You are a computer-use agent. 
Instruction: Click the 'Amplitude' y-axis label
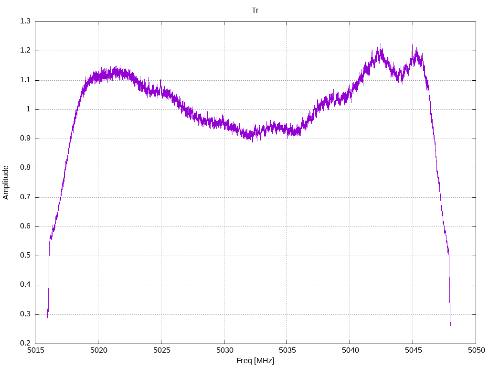coord(6,183)
